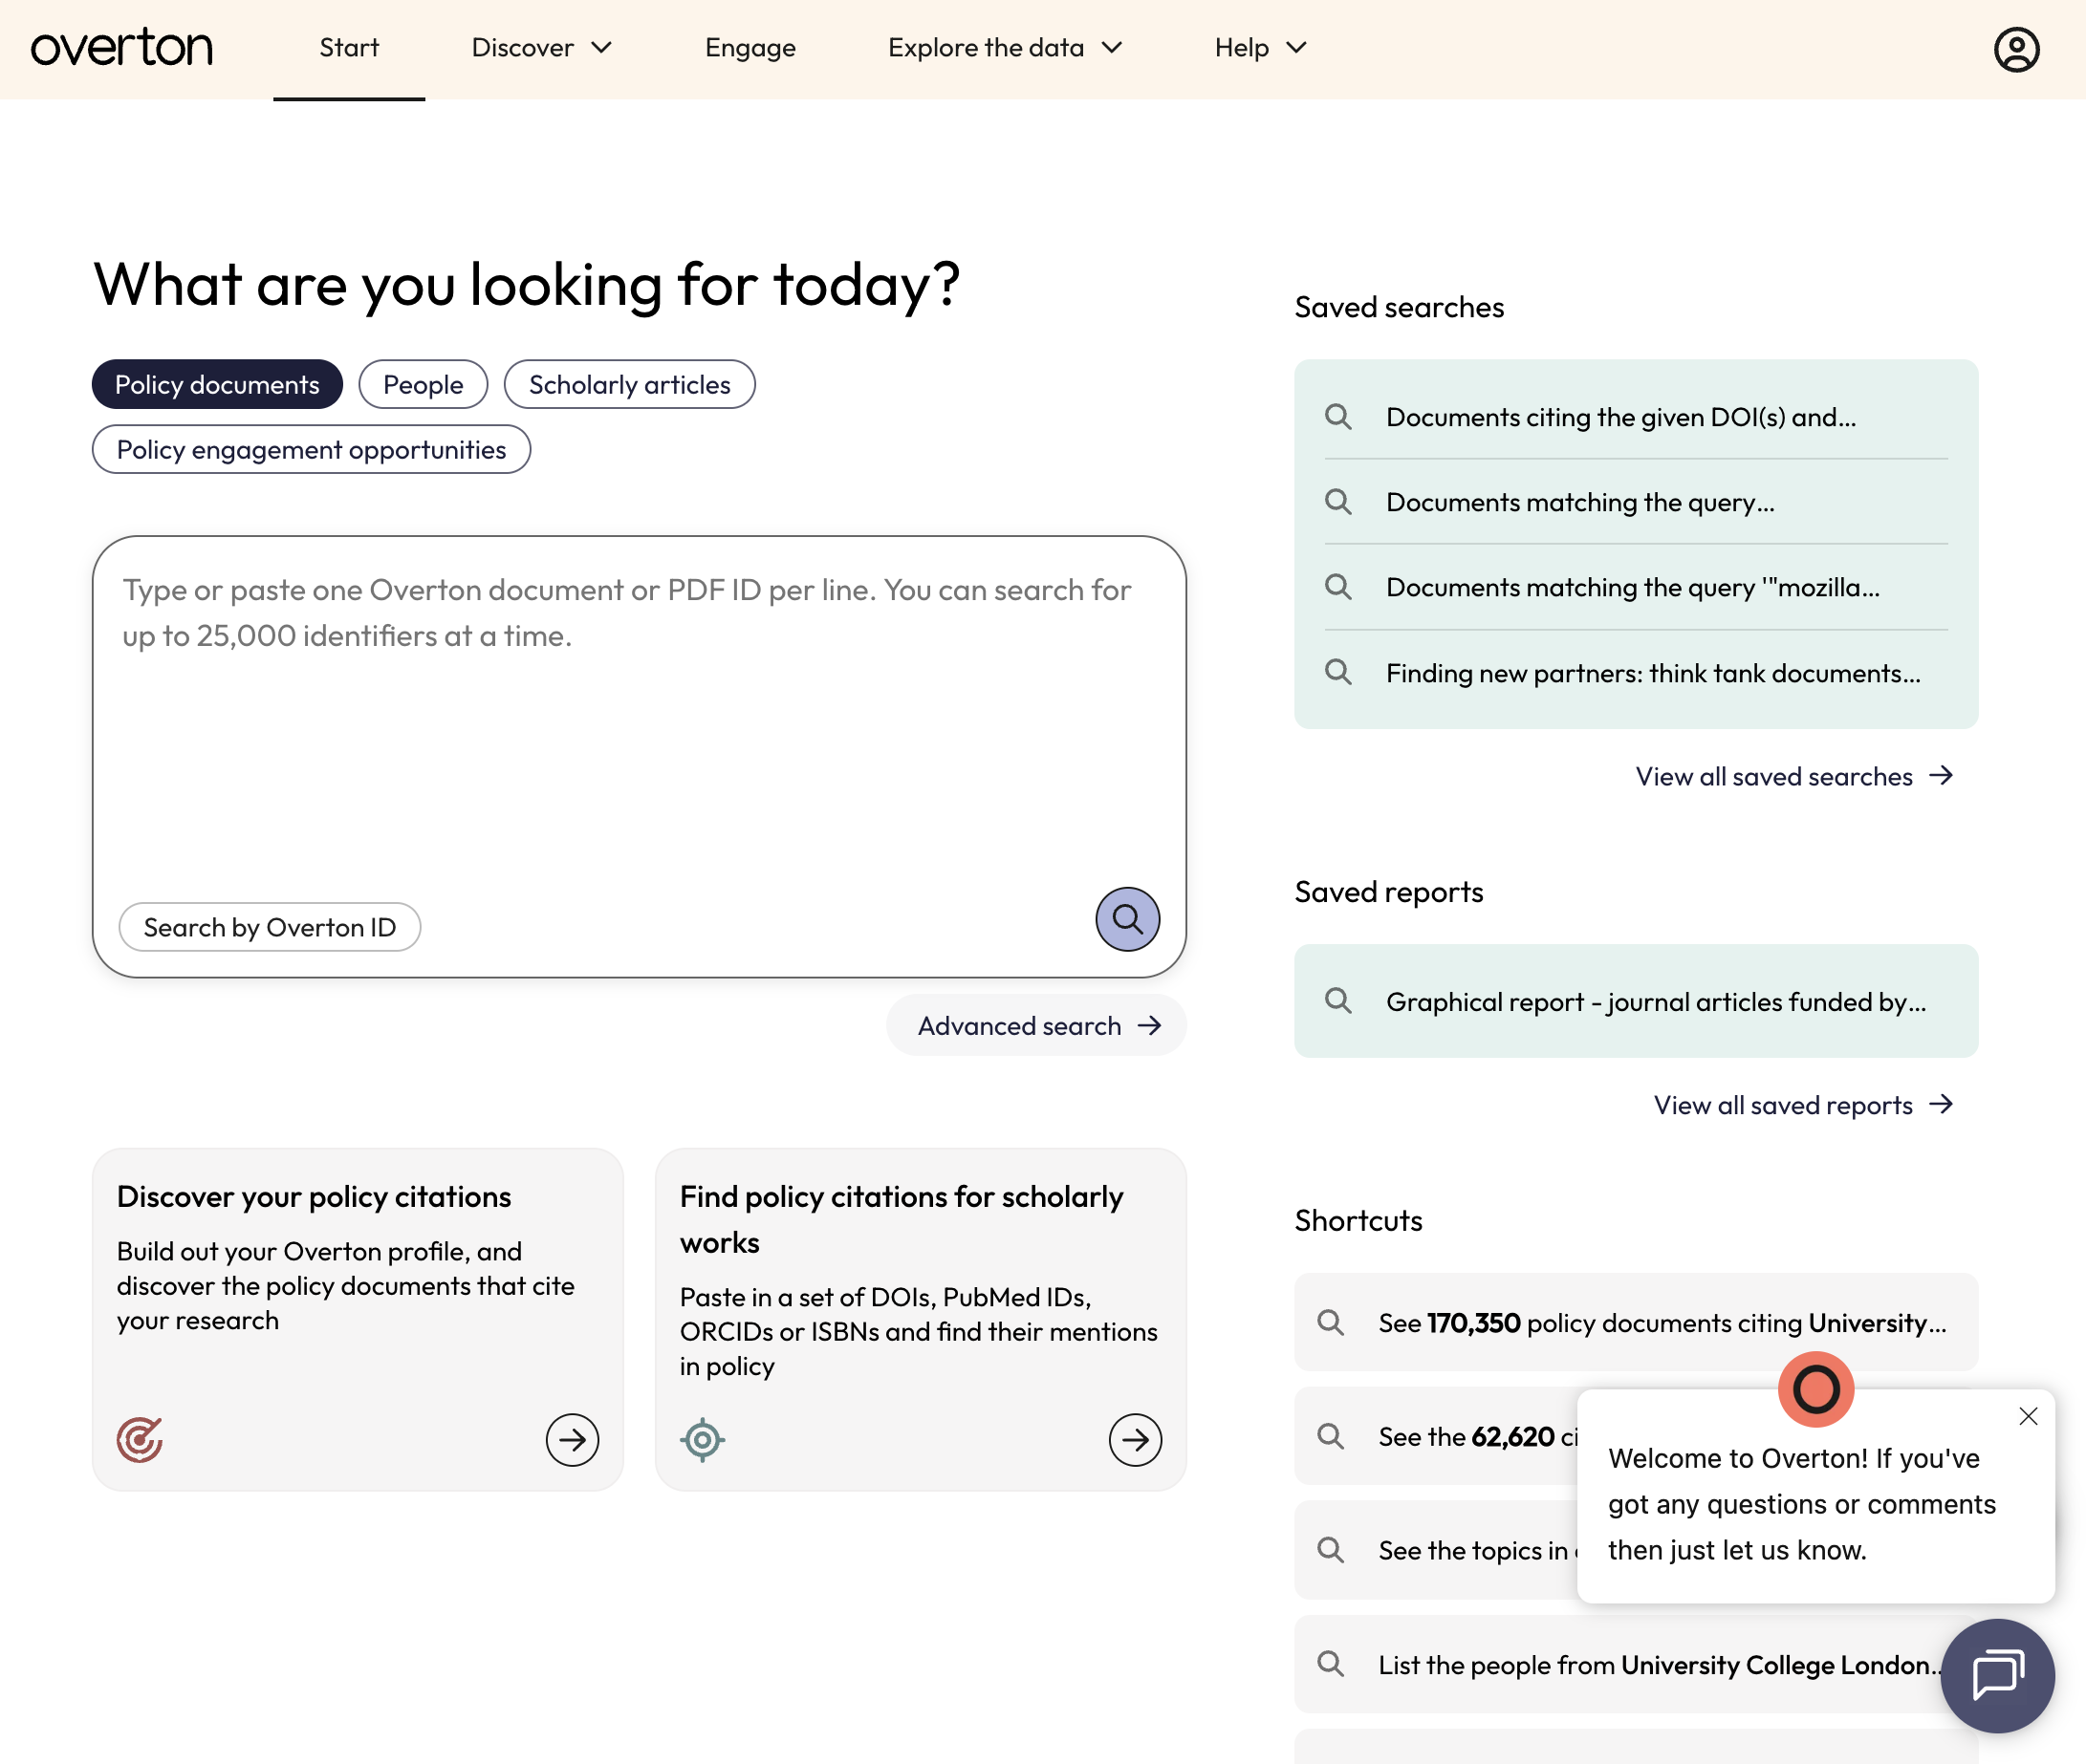Open the See the 62,620 shortcut
This screenshot has width=2086, height=1764.
1437,1436
